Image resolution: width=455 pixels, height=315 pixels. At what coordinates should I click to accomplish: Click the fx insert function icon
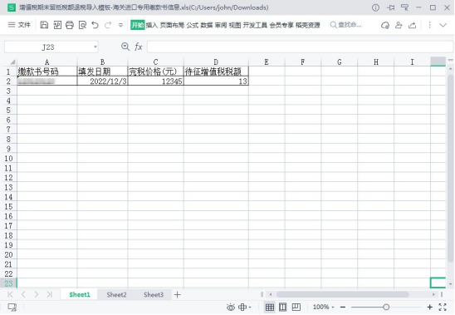(x=139, y=47)
